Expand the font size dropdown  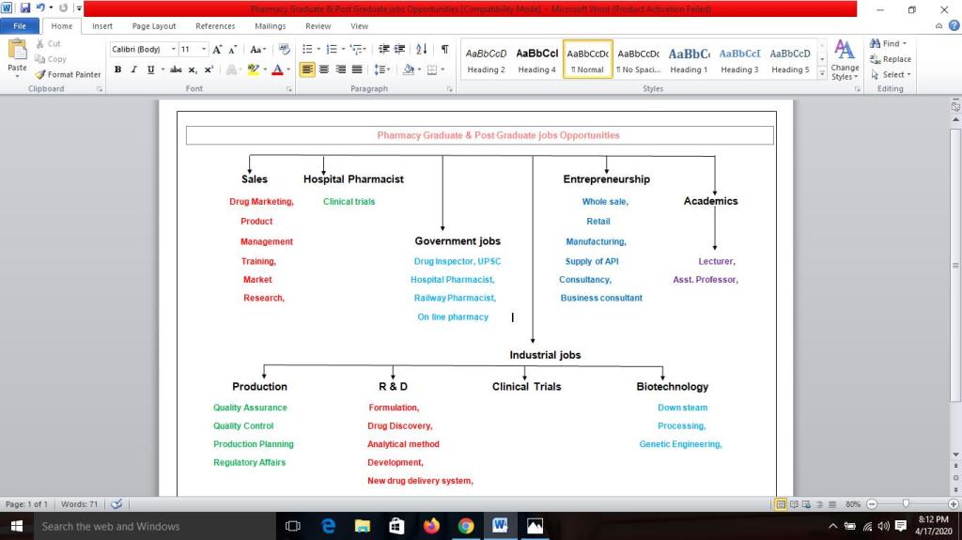[202, 49]
